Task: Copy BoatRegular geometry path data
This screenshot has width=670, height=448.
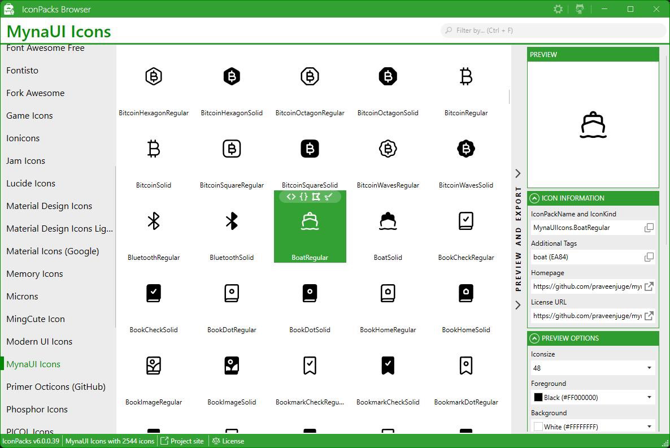Action: point(316,197)
